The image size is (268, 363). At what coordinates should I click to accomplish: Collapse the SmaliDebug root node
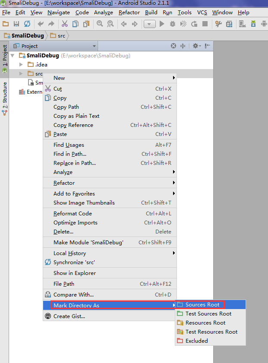point(13,56)
